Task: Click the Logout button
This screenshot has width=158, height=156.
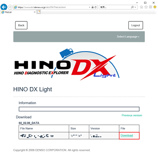Action: click(136, 25)
